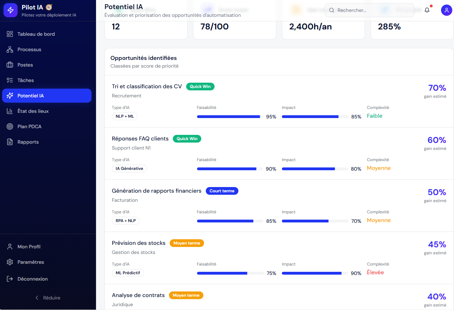The height and width of the screenshot is (310, 454).
Task: Log out via Déconnexion
Action: point(47,279)
